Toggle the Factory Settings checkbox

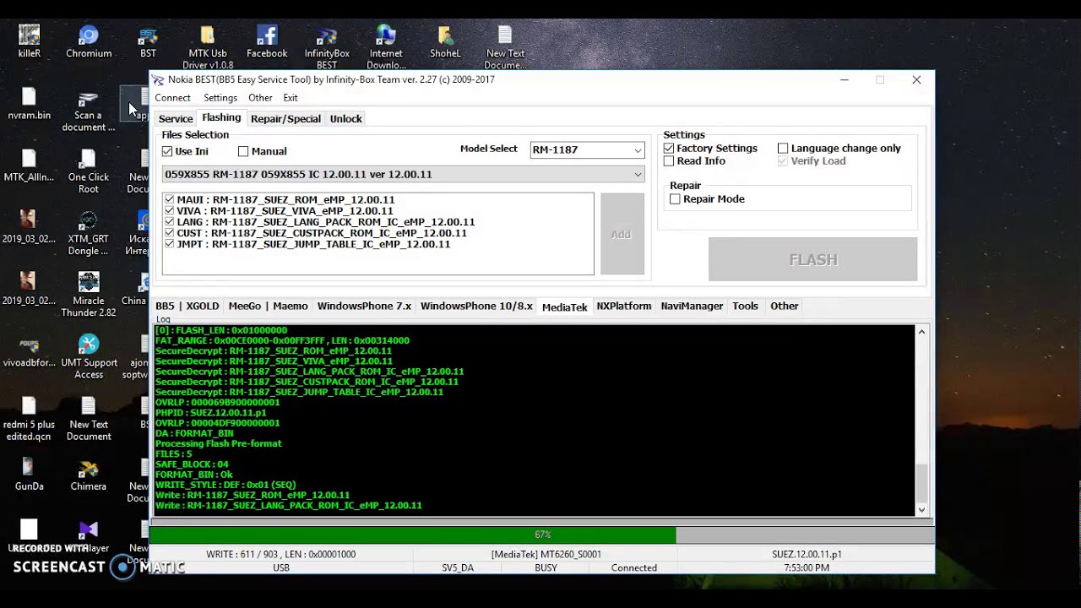tap(669, 148)
